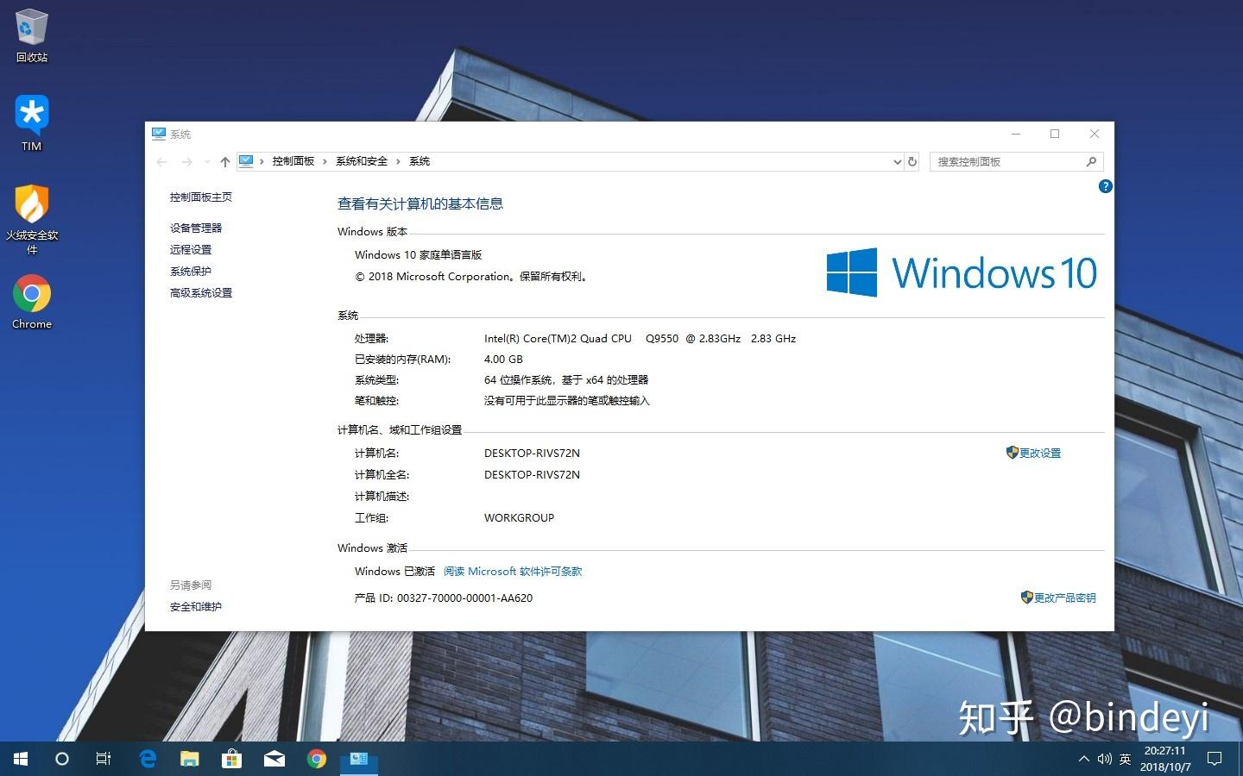Open the Action Center notifications
1243x776 pixels.
pos(1215,759)
